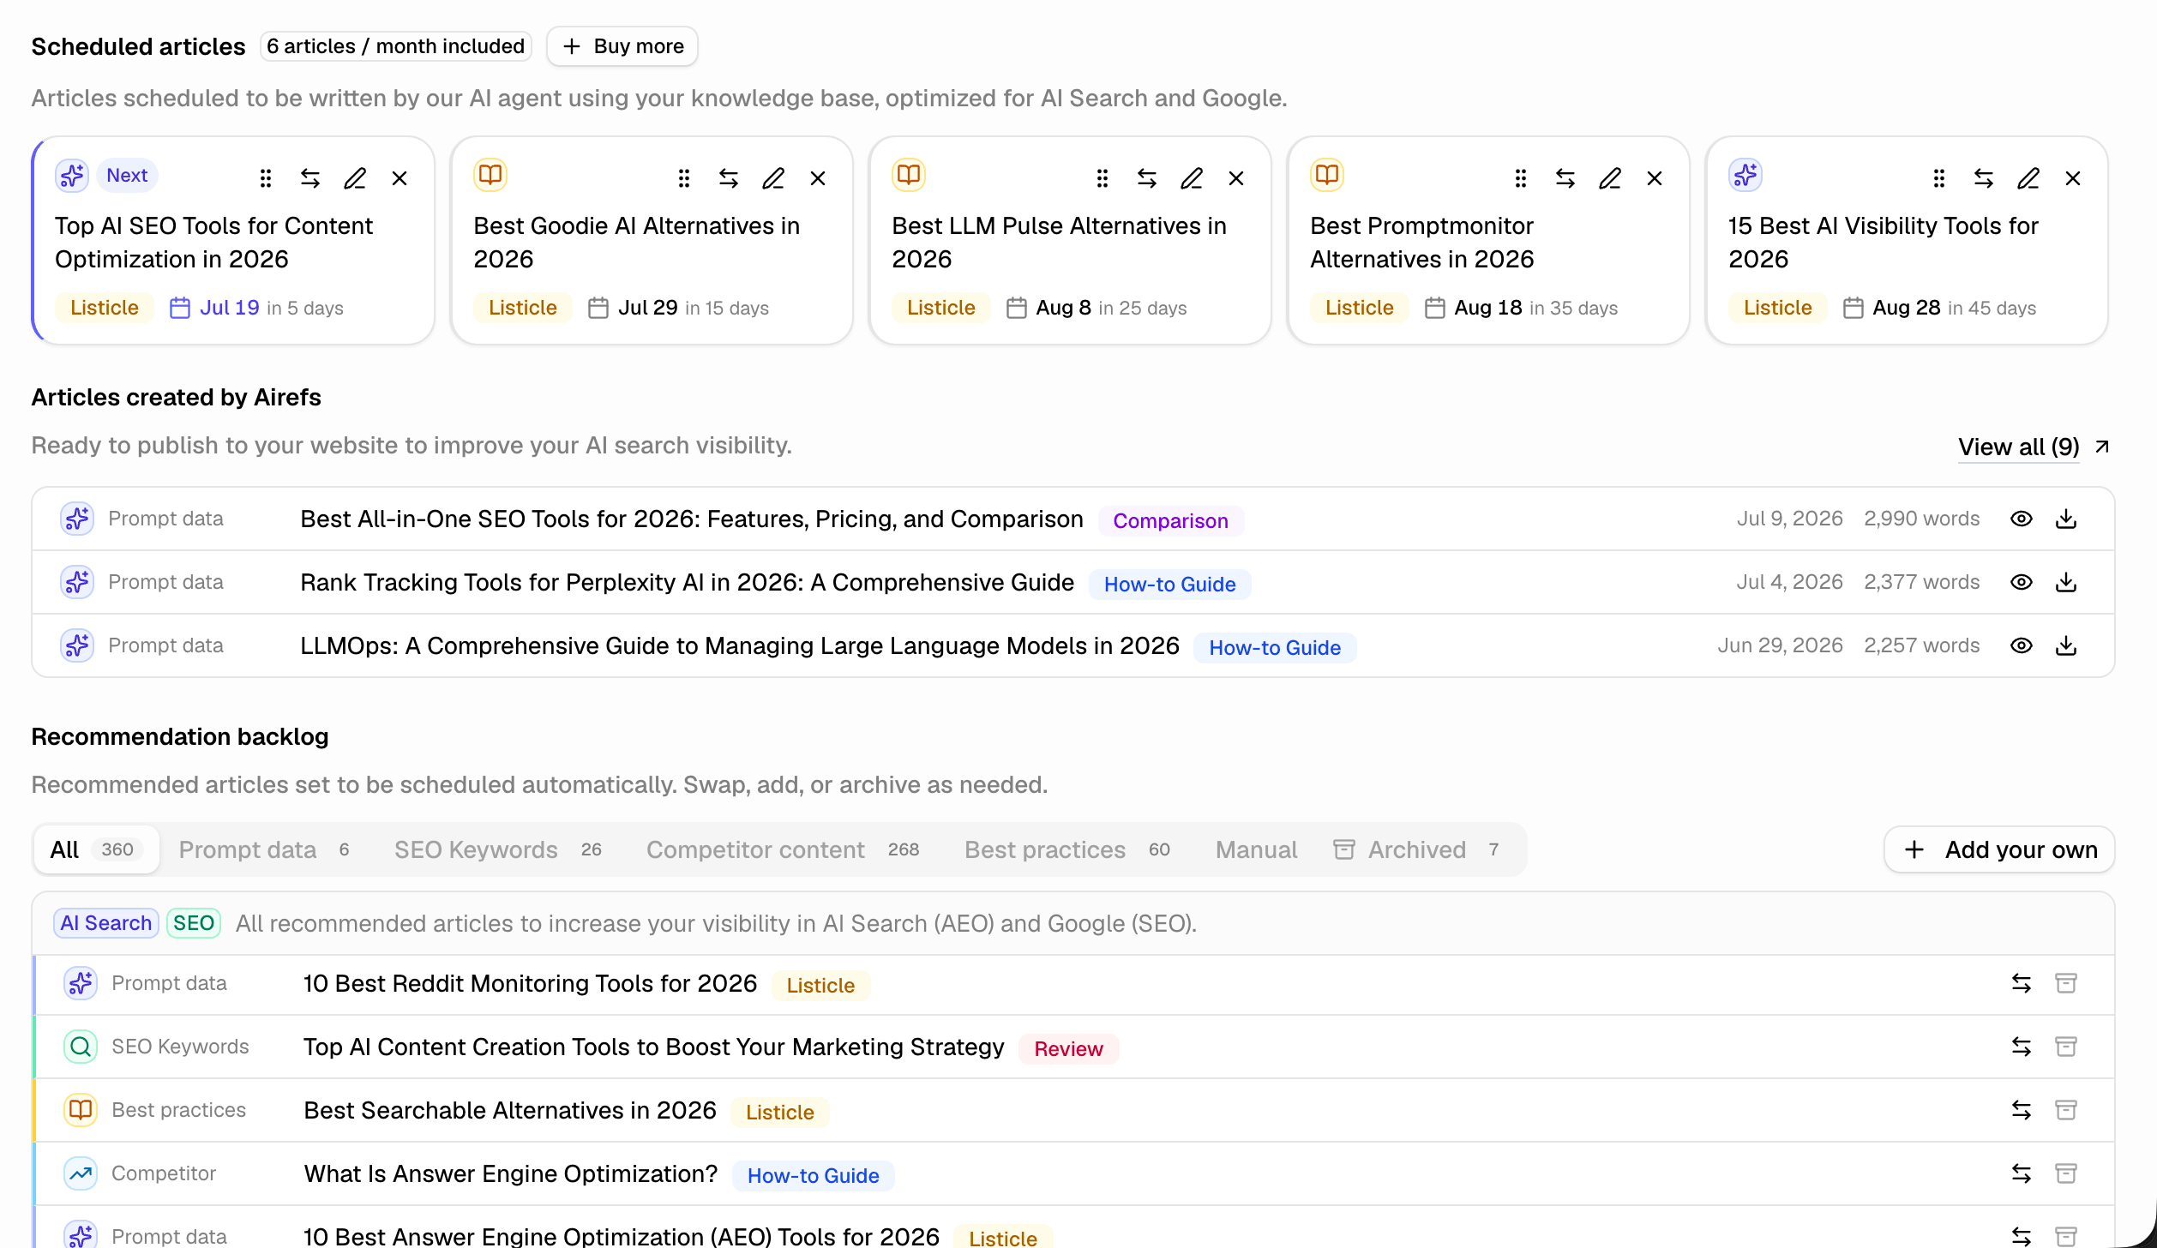Click the purple Comparison tag
This screenshot has height=1248, width=2157.
[x=1170, y=520]
